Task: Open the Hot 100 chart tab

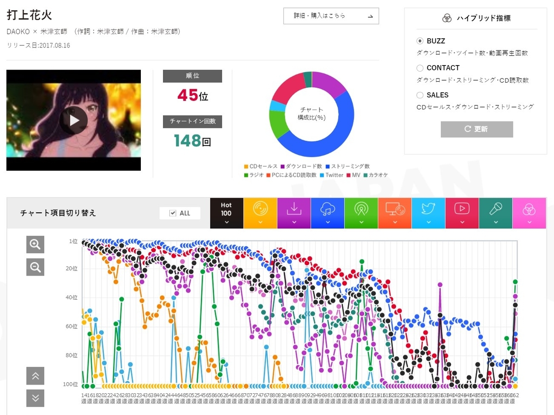Action: pos(226,213)
